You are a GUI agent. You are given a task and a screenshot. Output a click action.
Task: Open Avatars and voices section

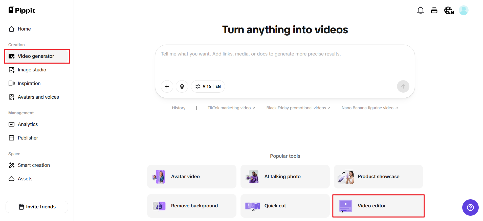tap(38, 97)
